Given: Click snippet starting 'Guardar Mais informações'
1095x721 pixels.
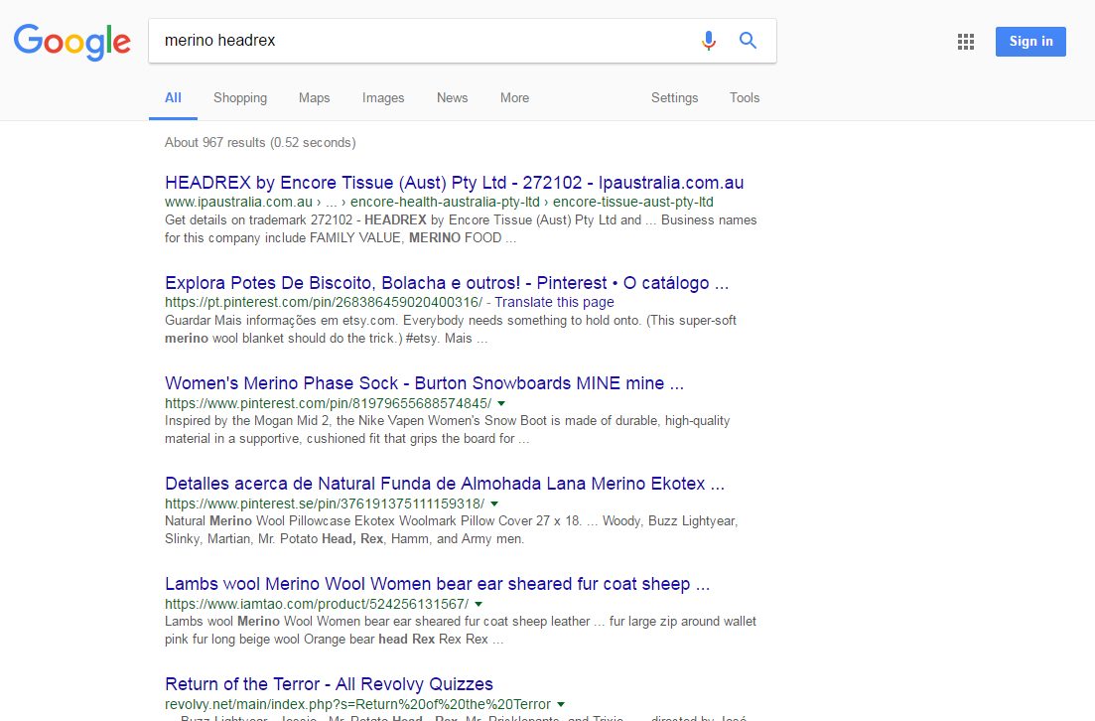Looking at the screenshot, I should tap(451, 329).
